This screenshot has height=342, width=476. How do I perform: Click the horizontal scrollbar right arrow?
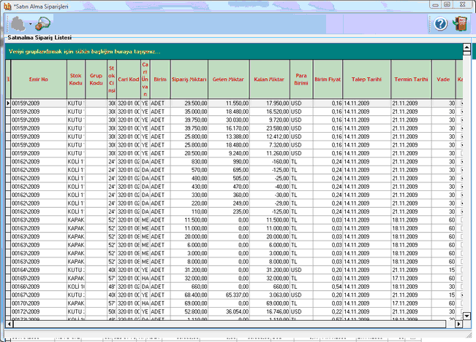pos(458,324)
